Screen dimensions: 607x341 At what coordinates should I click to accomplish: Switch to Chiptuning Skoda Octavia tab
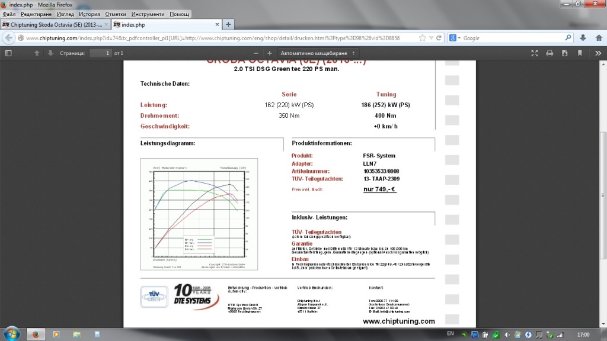pos(53,24)
